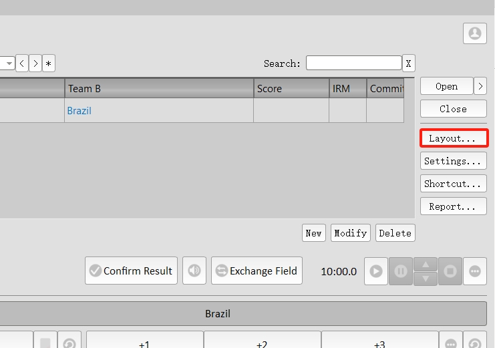Open the Brazil team link
495x348 pixels.
click(x=79, y=111)
